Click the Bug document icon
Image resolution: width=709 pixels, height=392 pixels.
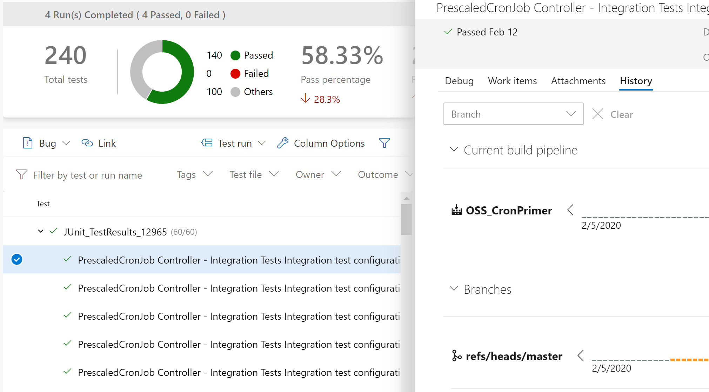(28, 143)
